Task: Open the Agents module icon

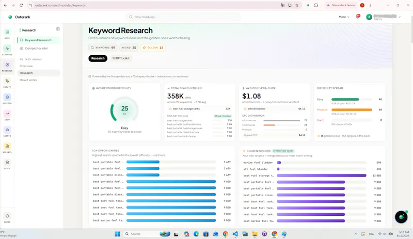Action: pyautogui.click(x=7, y=130)
